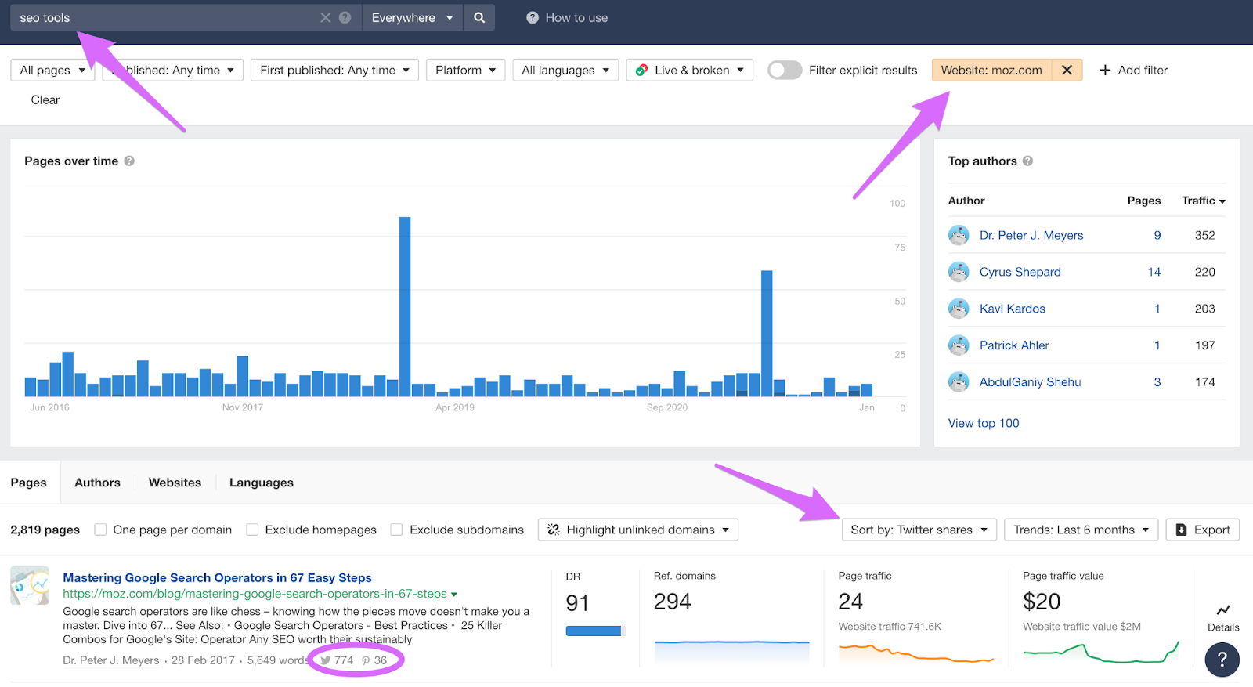This screenshot has height=687, width=1253.
Task: Open Highlight unlinked domains dropdown
Action: [x=638, y=530]
